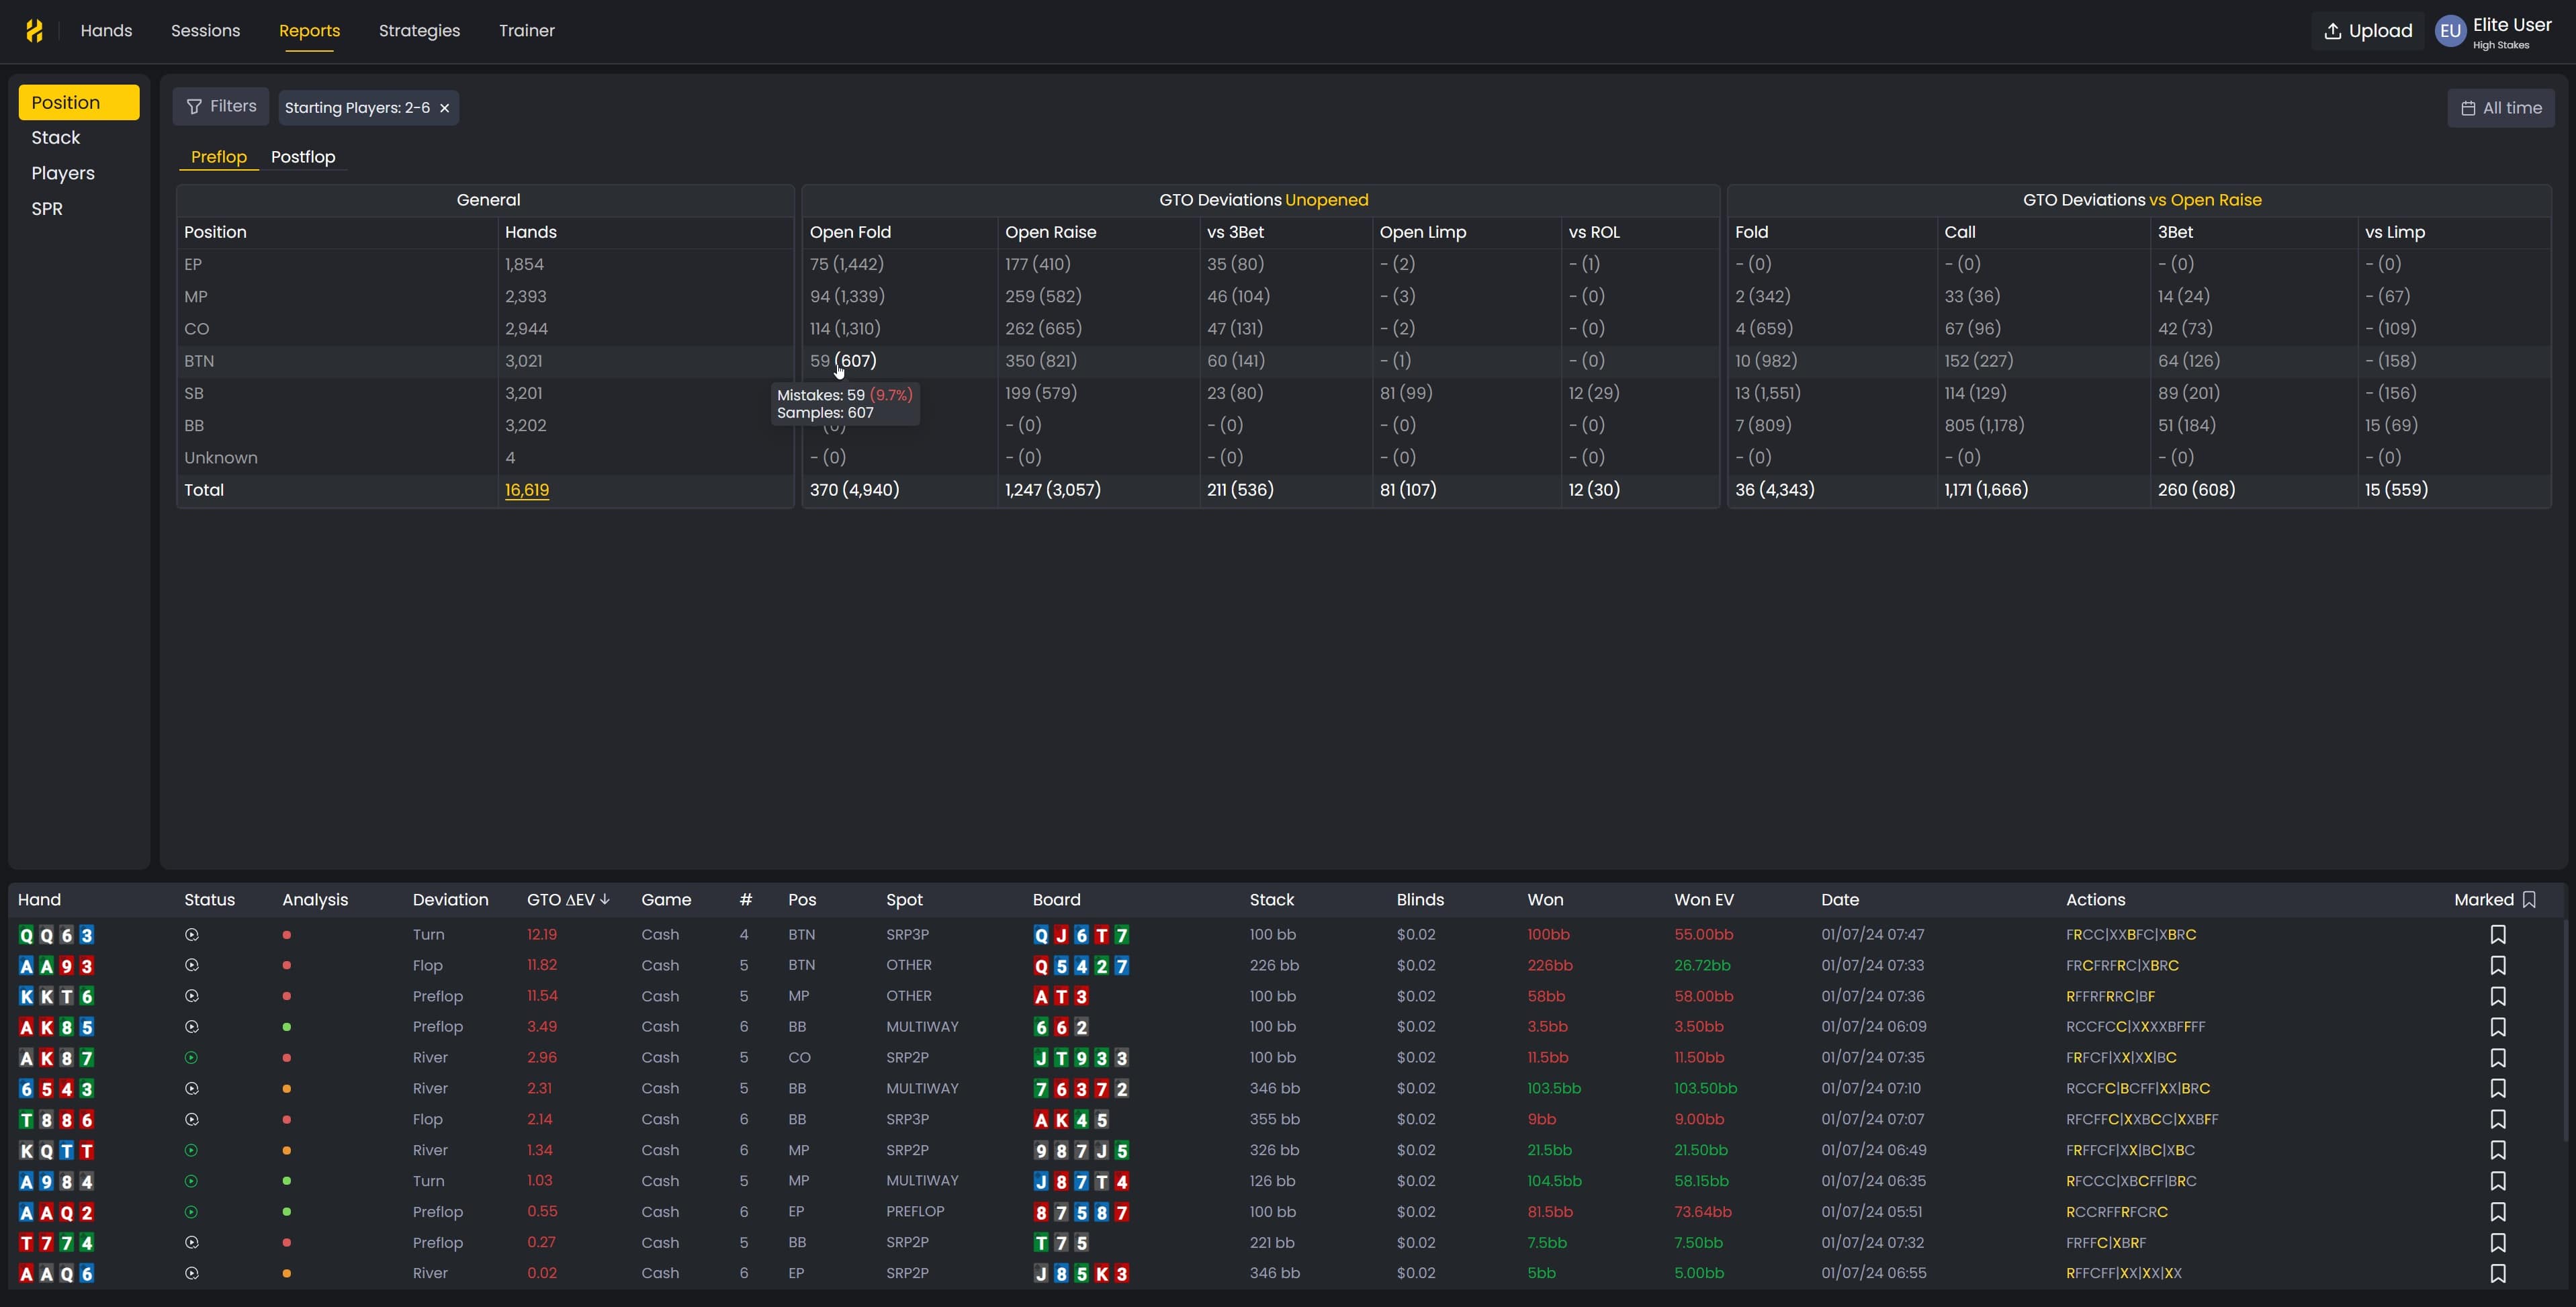Select Stack report in sidebar
This screenshot has height=1307, width=2576.
click(56, 138)
